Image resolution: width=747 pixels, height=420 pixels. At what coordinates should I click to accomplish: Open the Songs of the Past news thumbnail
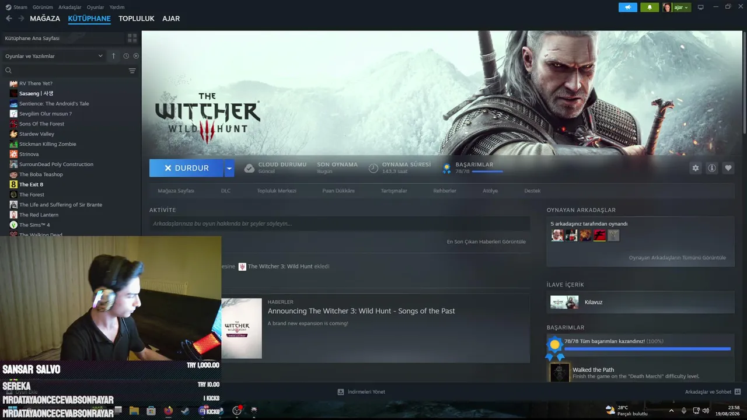point(242,328)
